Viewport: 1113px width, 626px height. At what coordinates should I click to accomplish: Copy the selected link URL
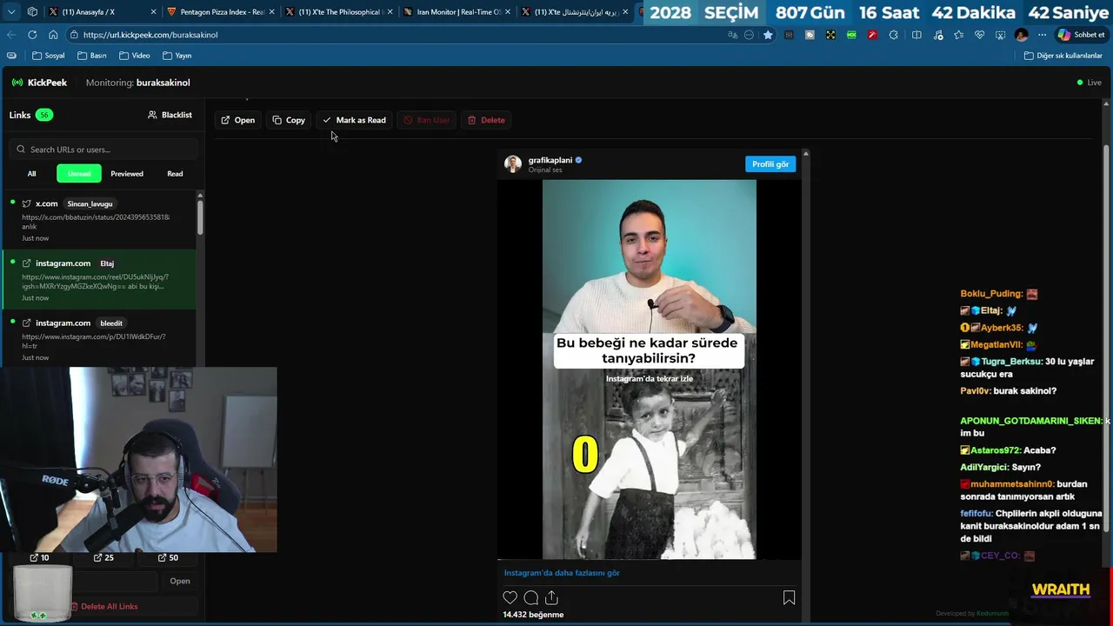point(289,120)
